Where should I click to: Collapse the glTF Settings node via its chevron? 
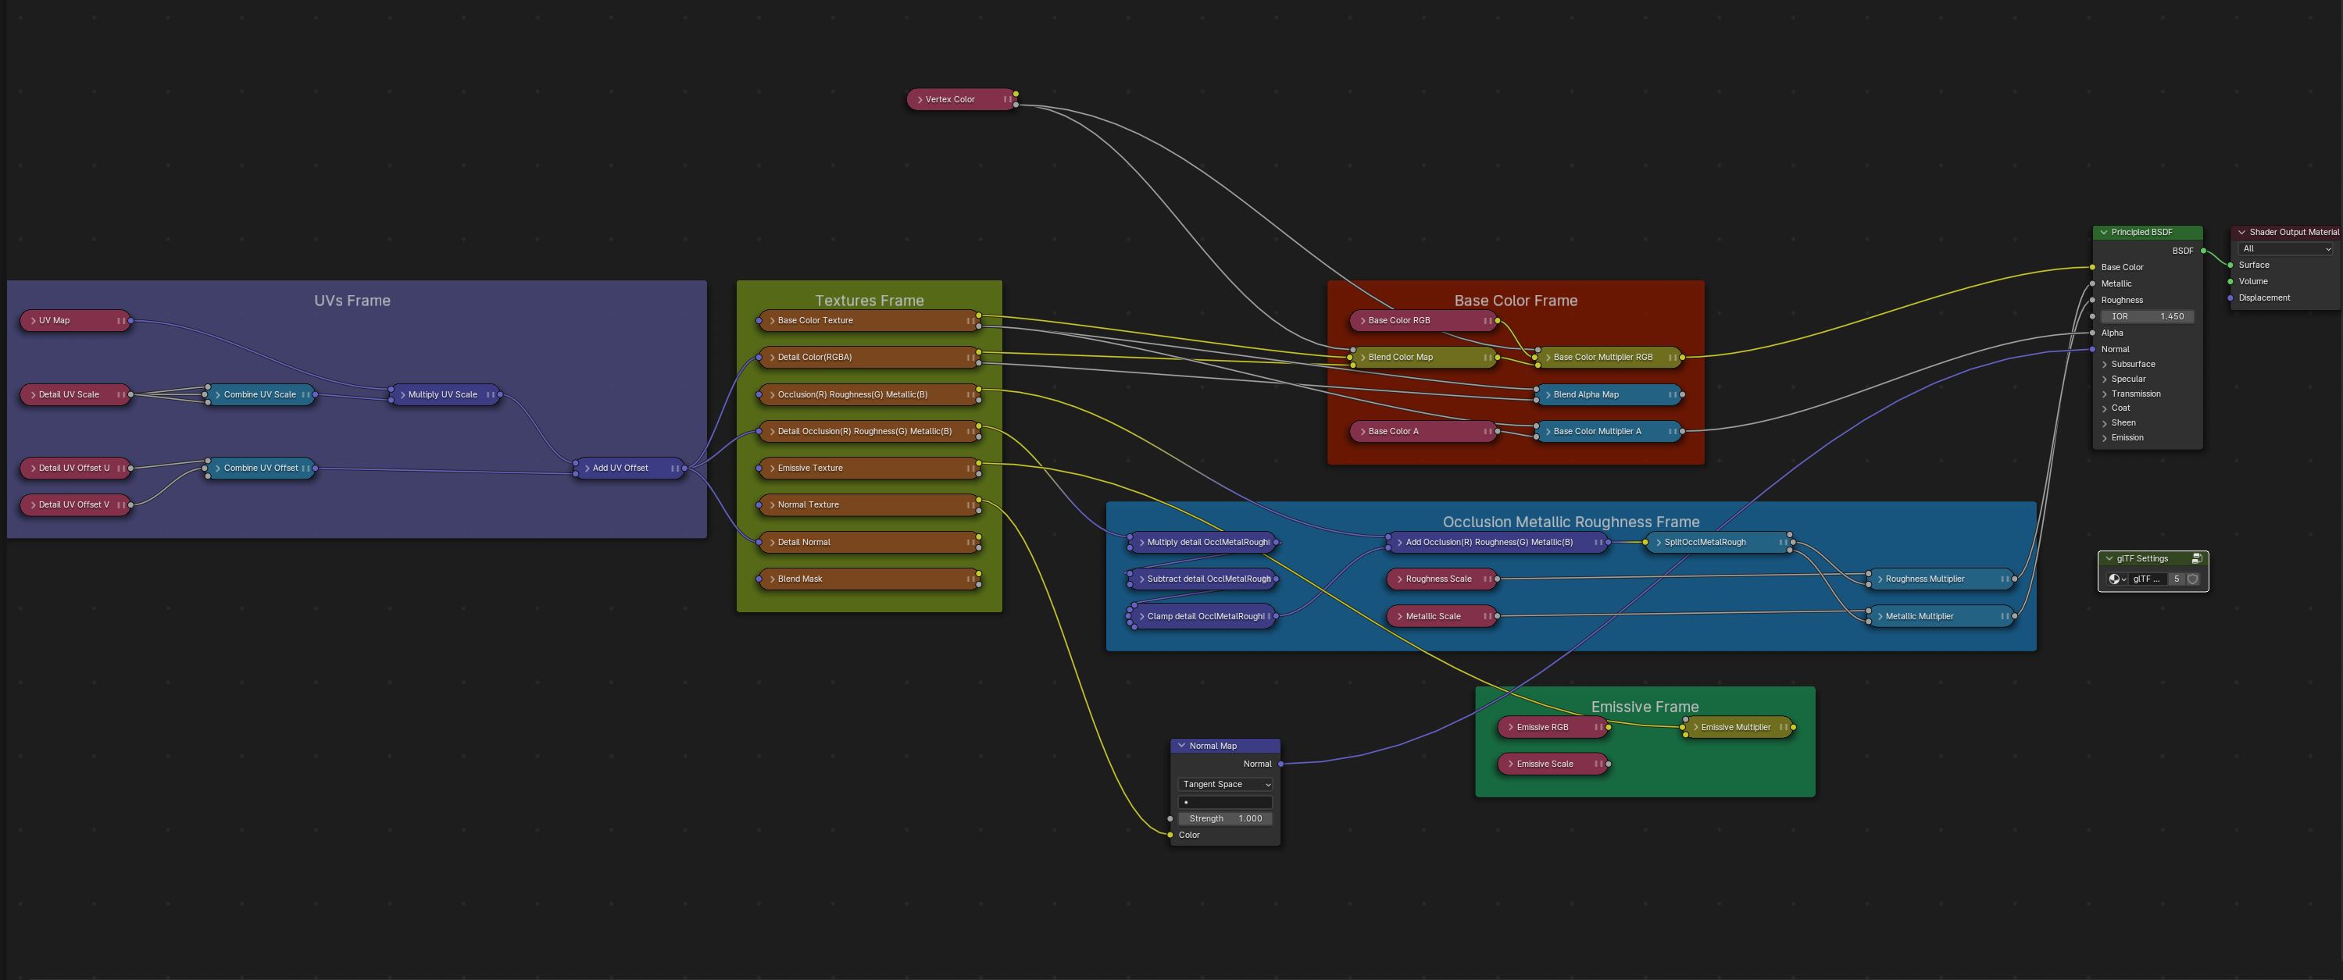click(2110, 558)
